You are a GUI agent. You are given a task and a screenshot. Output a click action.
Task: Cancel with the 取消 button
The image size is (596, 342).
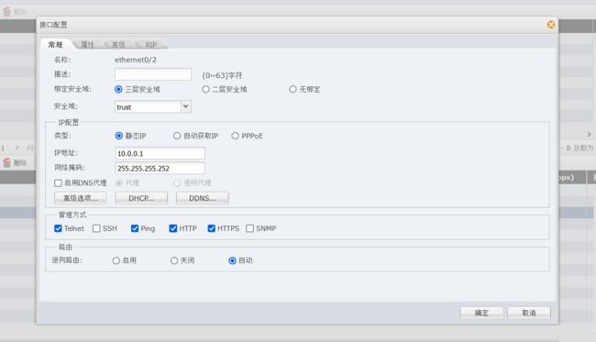(529, 313)
